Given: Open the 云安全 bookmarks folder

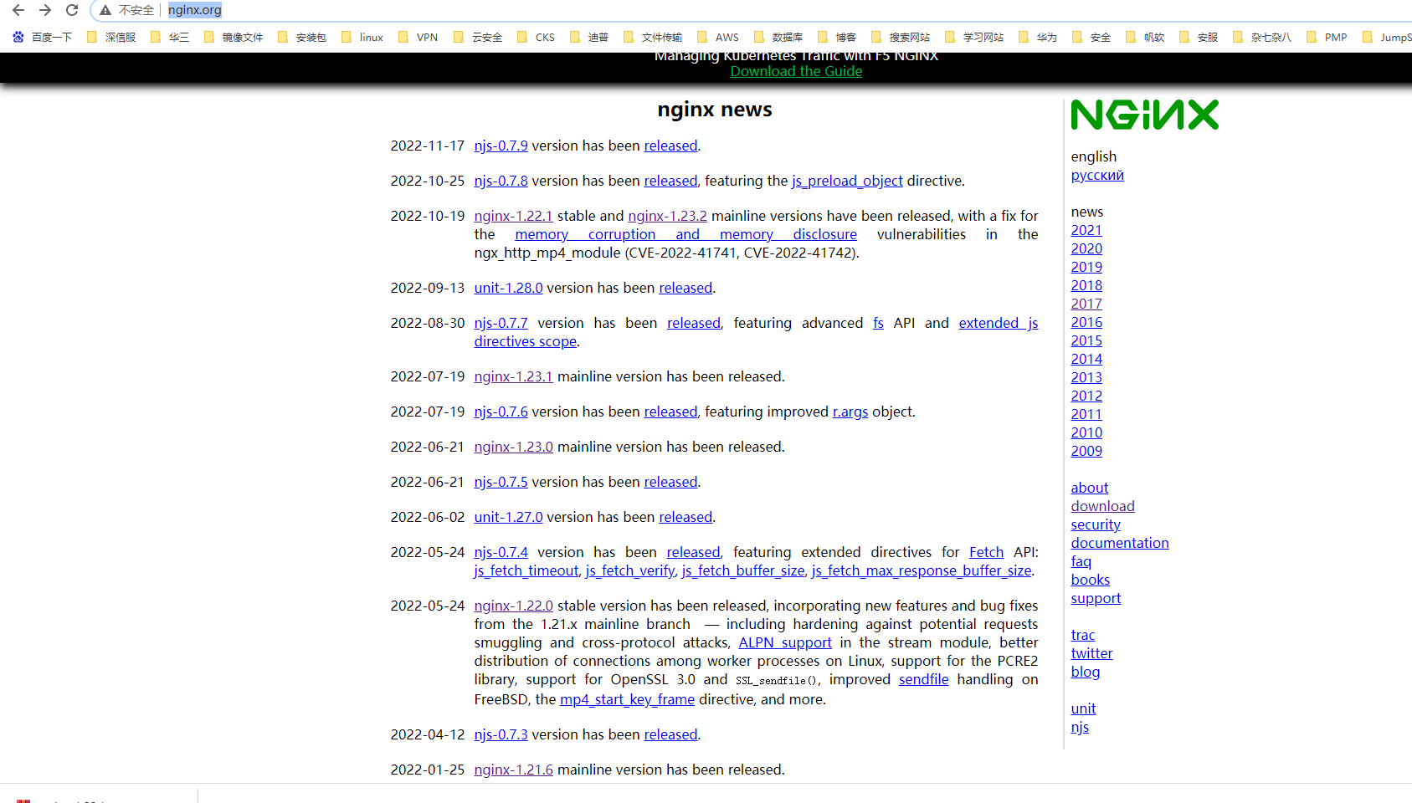Looking at the screenshot, I should point(478,37).
